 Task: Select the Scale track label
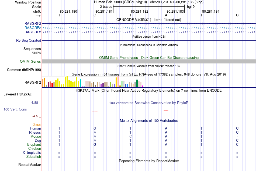point(36,7)
